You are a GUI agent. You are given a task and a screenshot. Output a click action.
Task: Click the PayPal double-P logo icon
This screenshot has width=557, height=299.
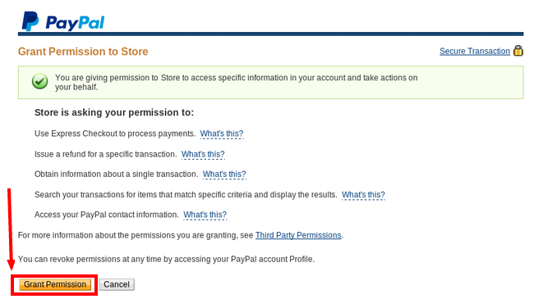pos(30,21)
